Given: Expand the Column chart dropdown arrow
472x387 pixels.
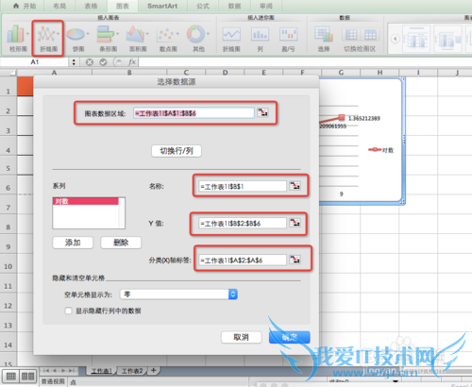Looking at the screenshot, I should 27,33.
